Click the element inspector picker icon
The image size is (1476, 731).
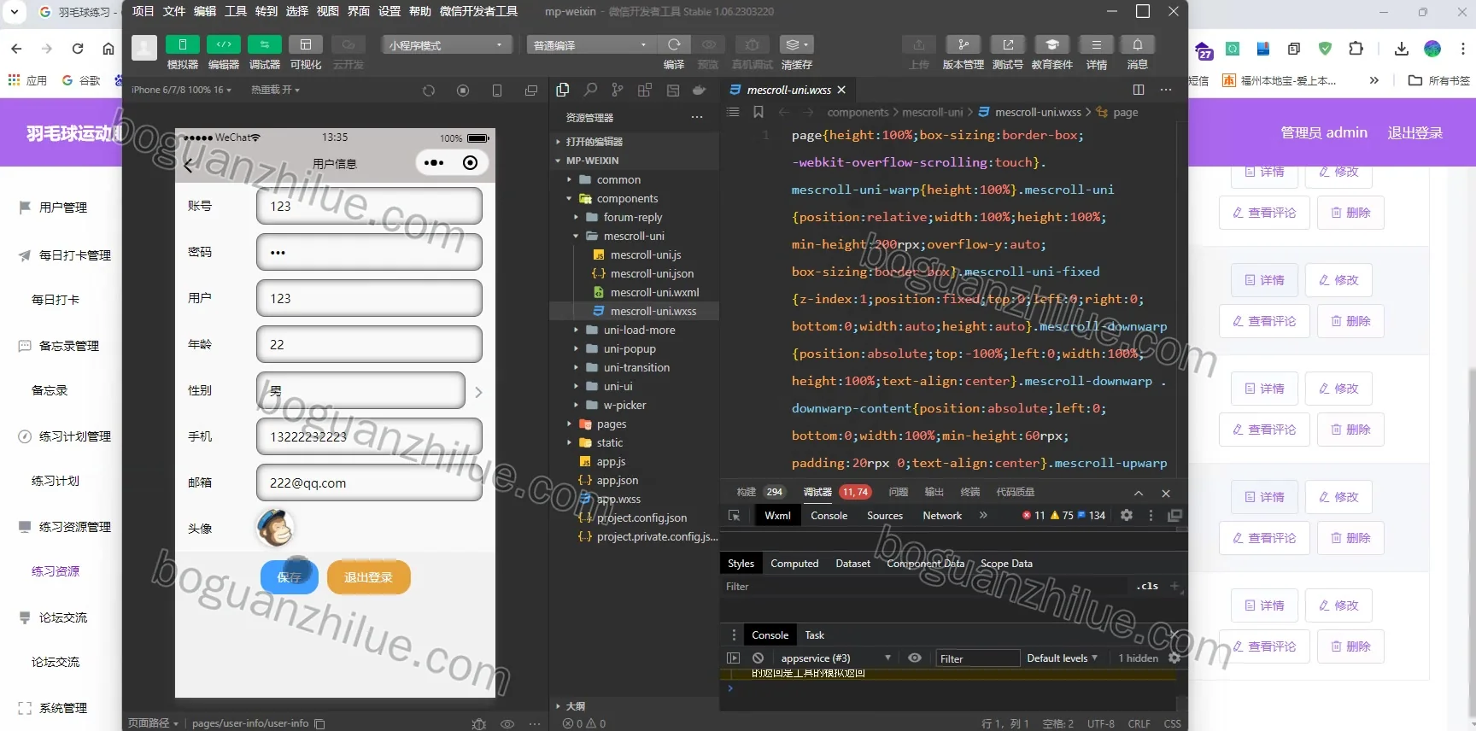(x=734, y=516)
